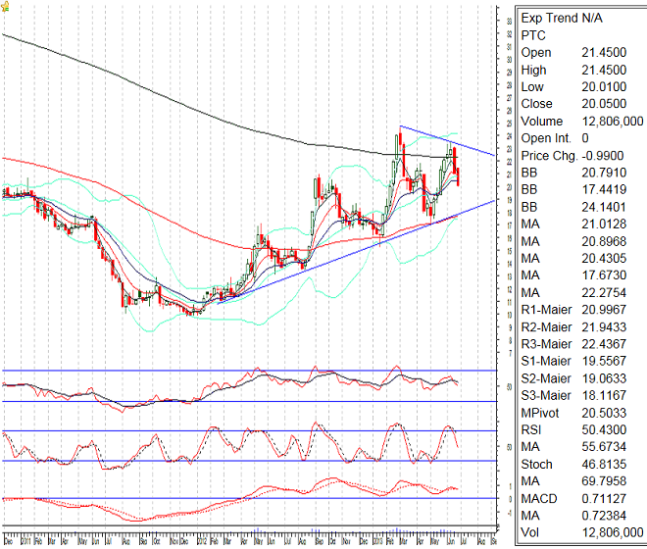Select the Open Int. row
This screenshot has width=647, height=549.
click(x=580, y=138)
